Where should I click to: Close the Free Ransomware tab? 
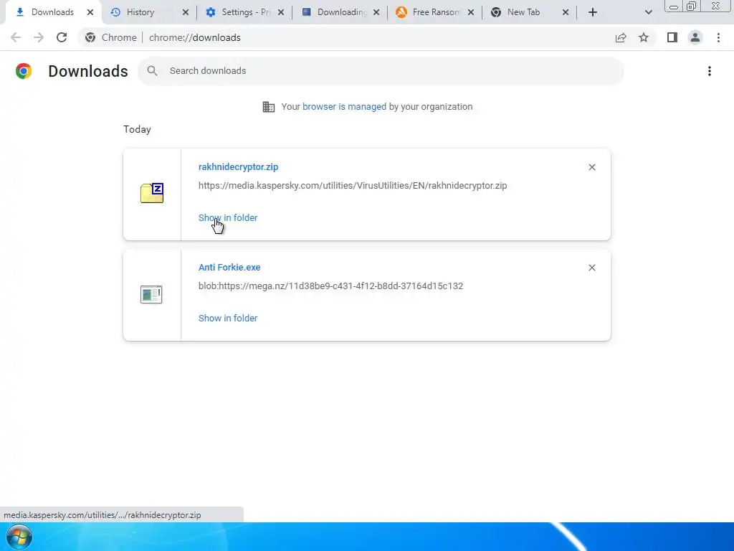point(471,12)
